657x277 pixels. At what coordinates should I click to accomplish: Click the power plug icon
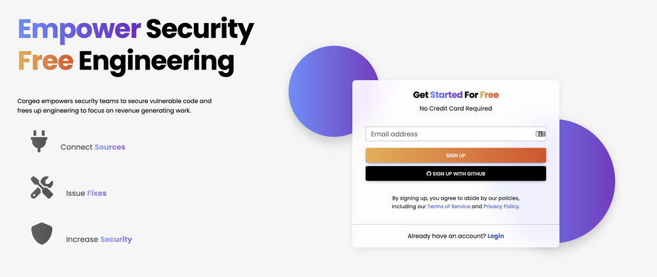pyautogui.click(x=39, y=141)
